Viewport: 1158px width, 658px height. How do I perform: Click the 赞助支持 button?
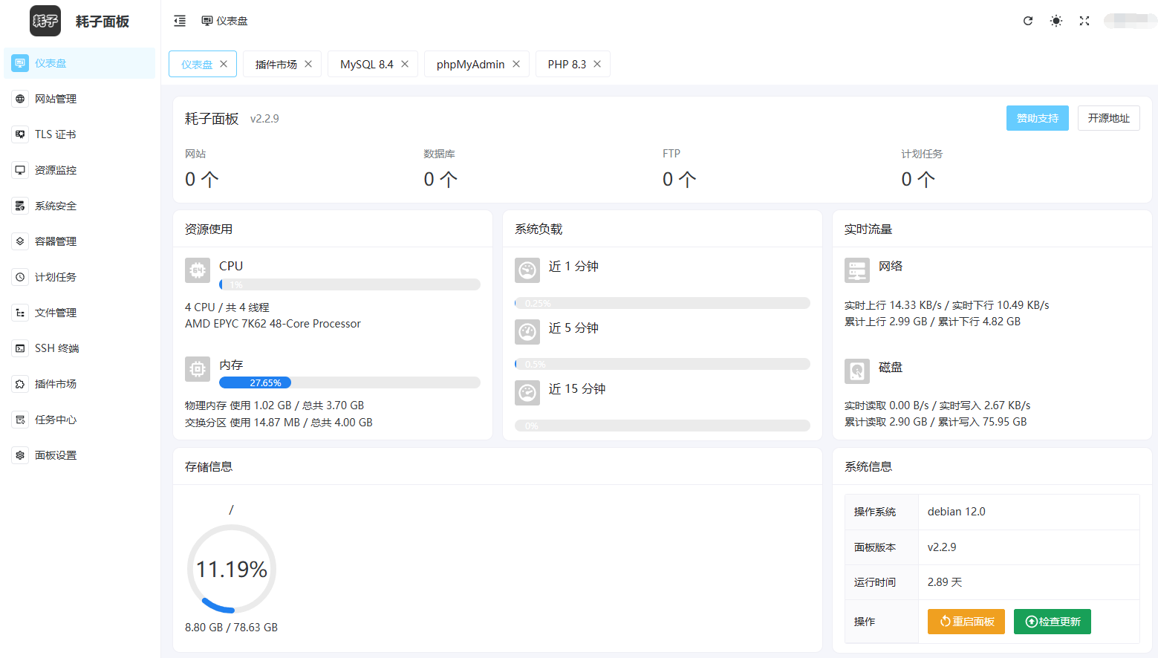pos(1037,118)
